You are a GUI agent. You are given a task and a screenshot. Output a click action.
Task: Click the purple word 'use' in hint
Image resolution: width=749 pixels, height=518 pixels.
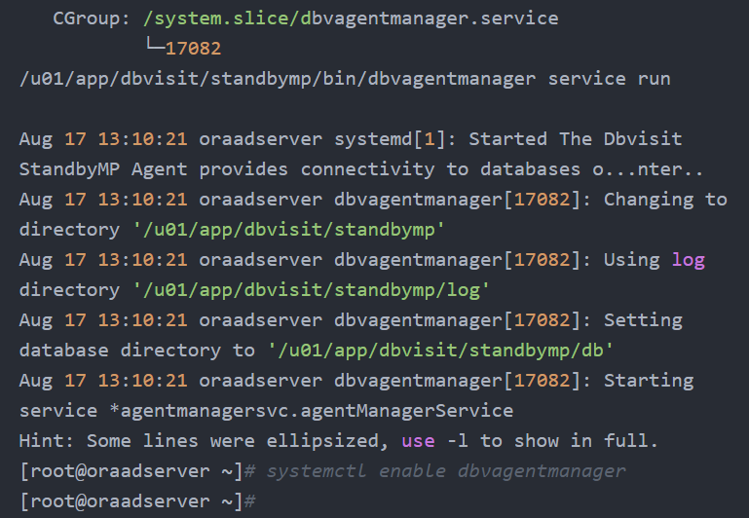[x=418, y=441]
